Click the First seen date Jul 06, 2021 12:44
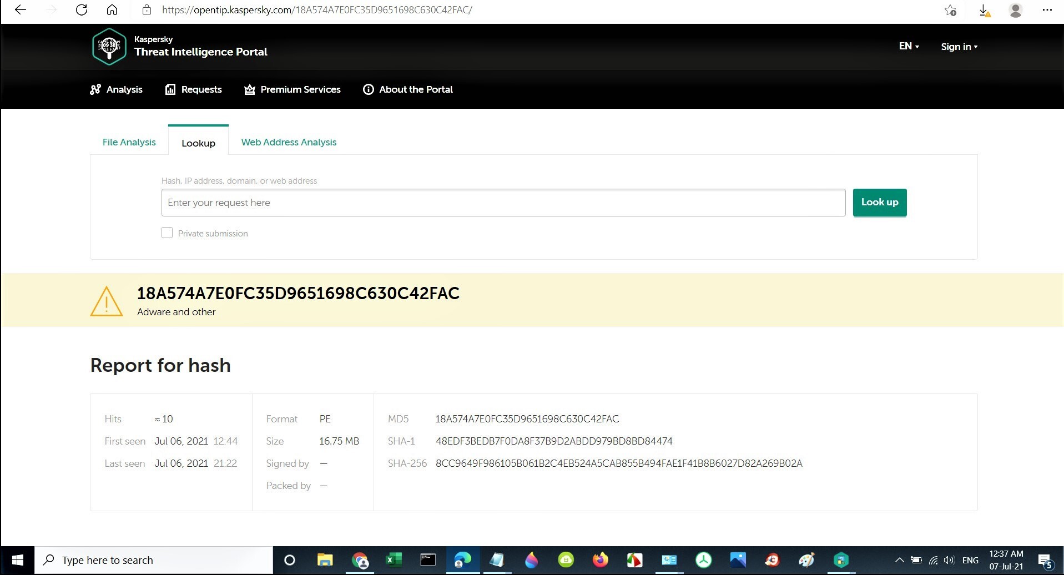The width and height of the screenshot is (1064, 575). coord(196,441)
